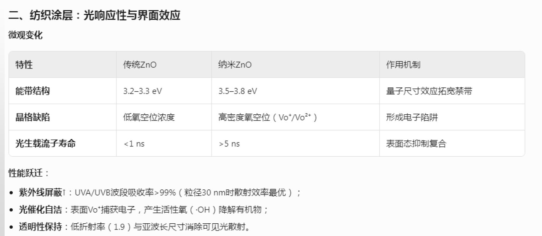Select the 特性 column header cell
The image size is (542, 236).
[24, 65]
